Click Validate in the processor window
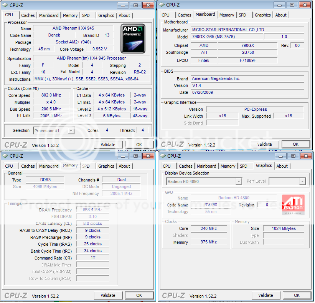The width and height of the screenshot is (315, 303). tap(108, 145)
